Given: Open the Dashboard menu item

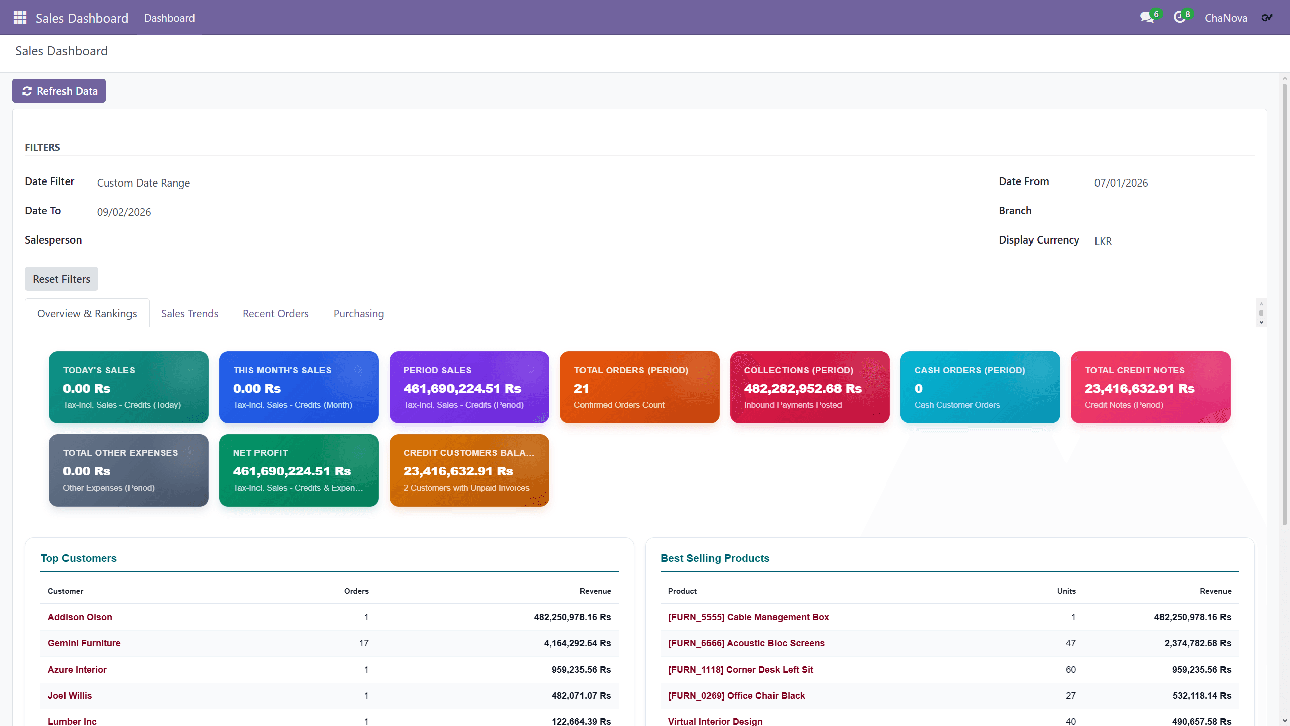Looking at the screenshot, I should tap(169, 18).
